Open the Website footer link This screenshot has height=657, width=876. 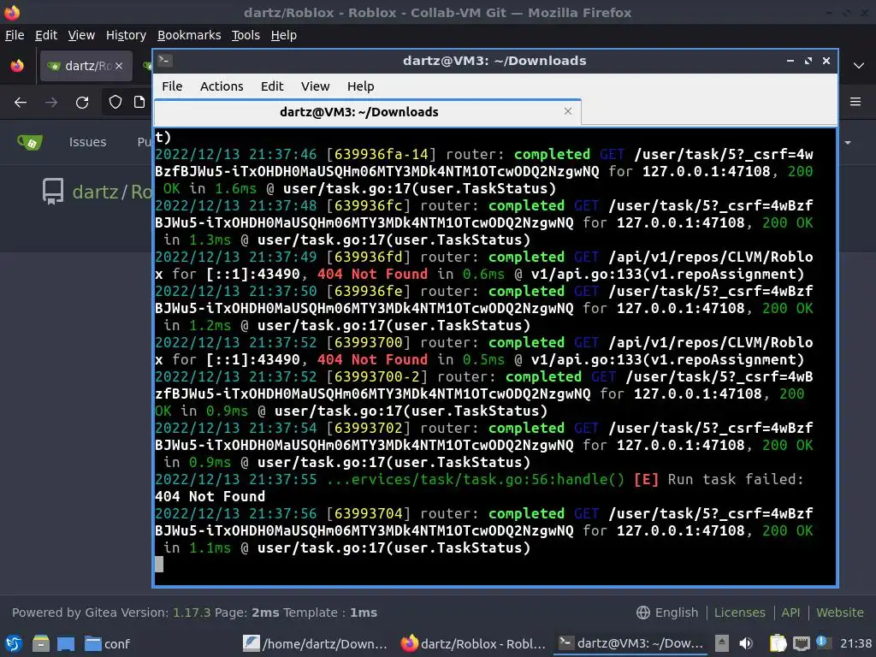840,613
